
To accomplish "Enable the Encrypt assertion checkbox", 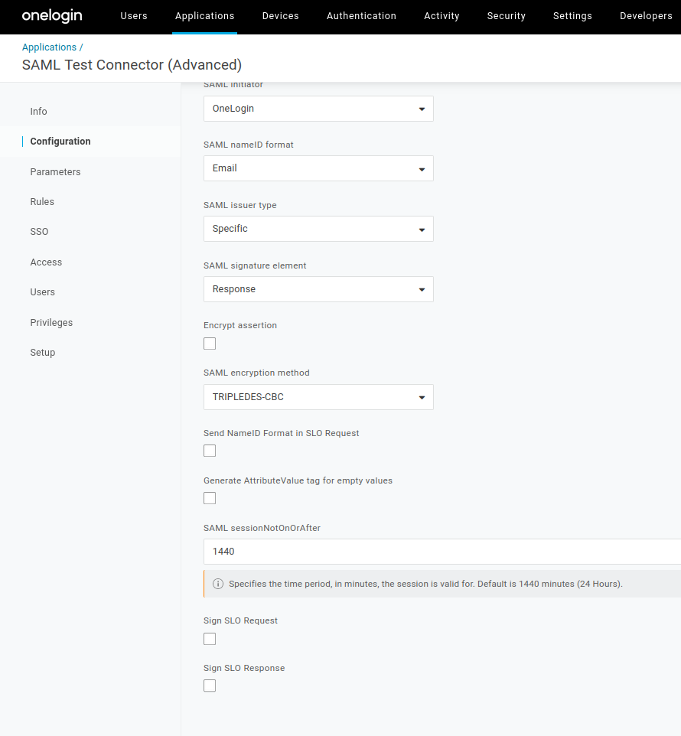I will click(x=210, y=344).
